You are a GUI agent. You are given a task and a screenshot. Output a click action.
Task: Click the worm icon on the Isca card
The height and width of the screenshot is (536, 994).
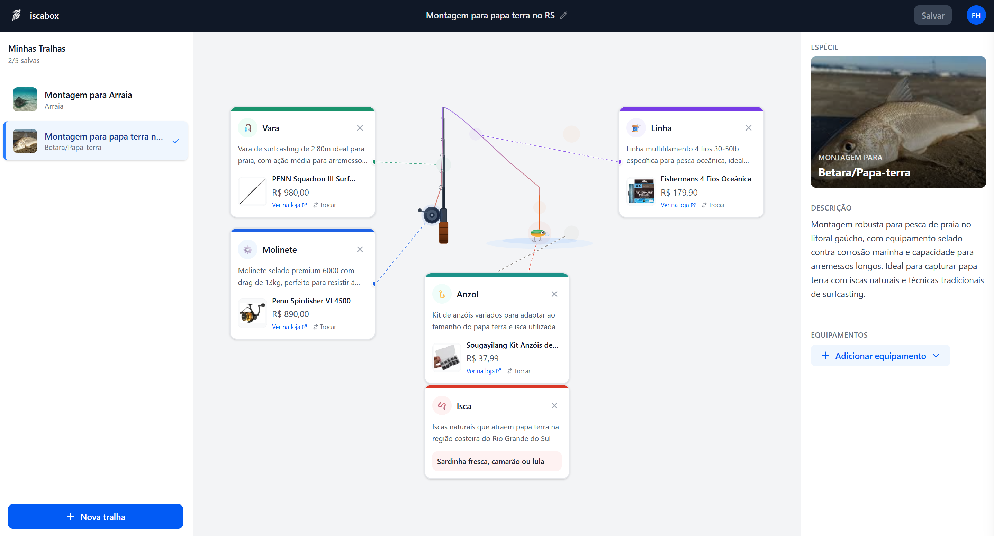[442, 406]
